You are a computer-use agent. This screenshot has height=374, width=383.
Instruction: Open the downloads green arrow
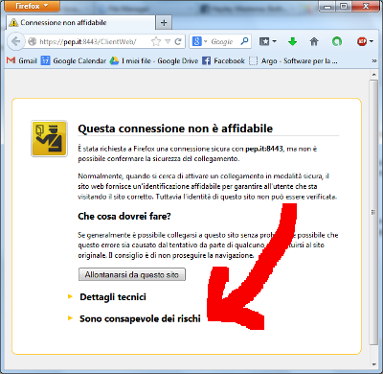tap(292, 41)
